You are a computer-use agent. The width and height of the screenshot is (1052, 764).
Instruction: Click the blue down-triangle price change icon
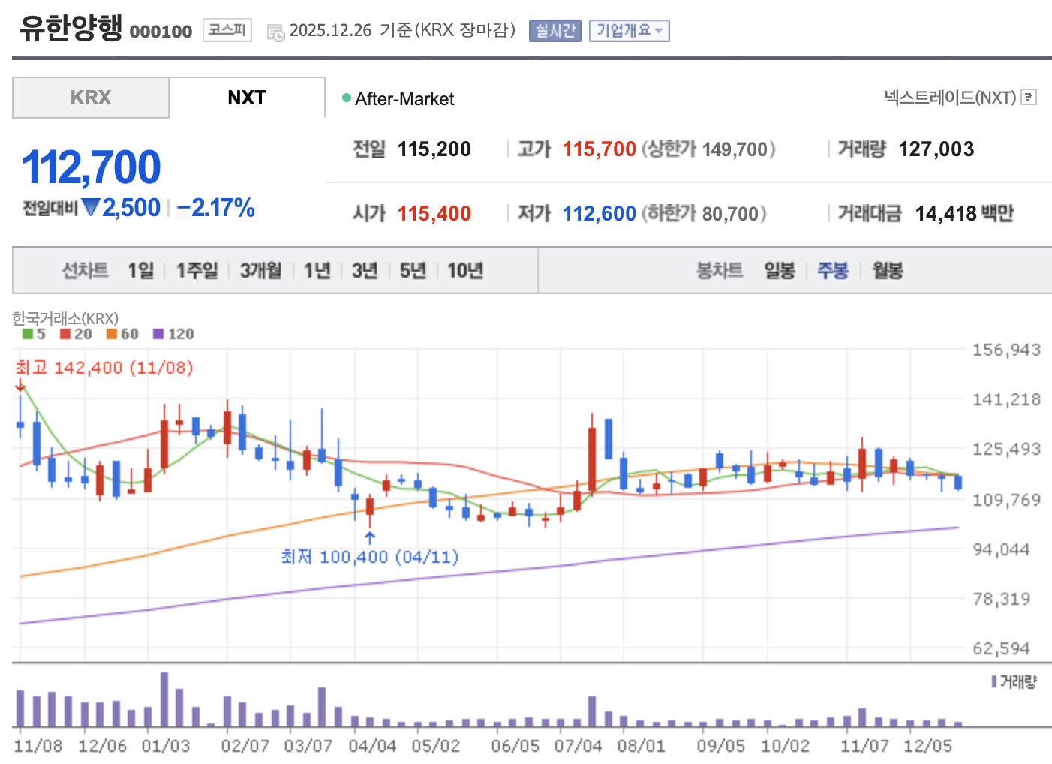pos(91,207)
